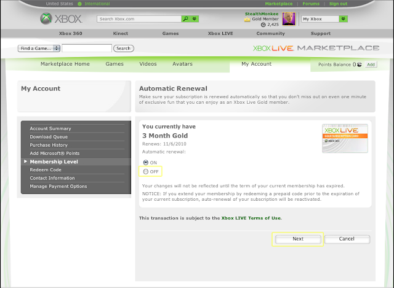This screenshot has height=288, width=394.
Task: Click the green search magnifier icon
Action: (186, 19)
